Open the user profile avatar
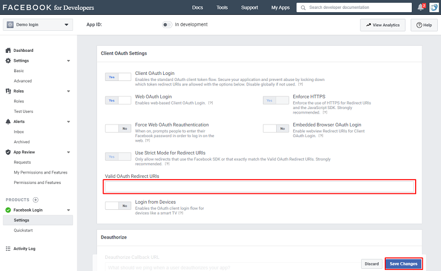This screenshot has height=271, width=441. (434, 7)
